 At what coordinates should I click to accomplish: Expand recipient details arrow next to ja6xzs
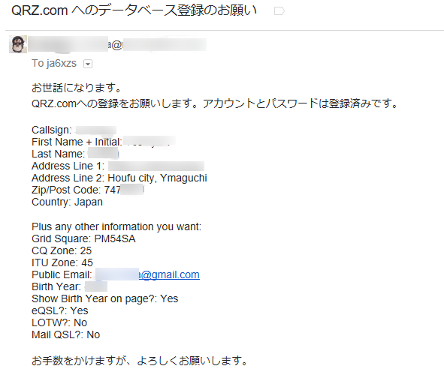coord(88,64)
